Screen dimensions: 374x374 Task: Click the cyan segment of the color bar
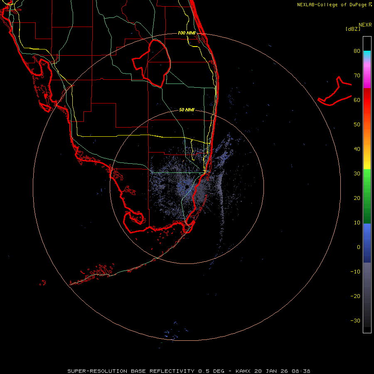pos(367,54)
